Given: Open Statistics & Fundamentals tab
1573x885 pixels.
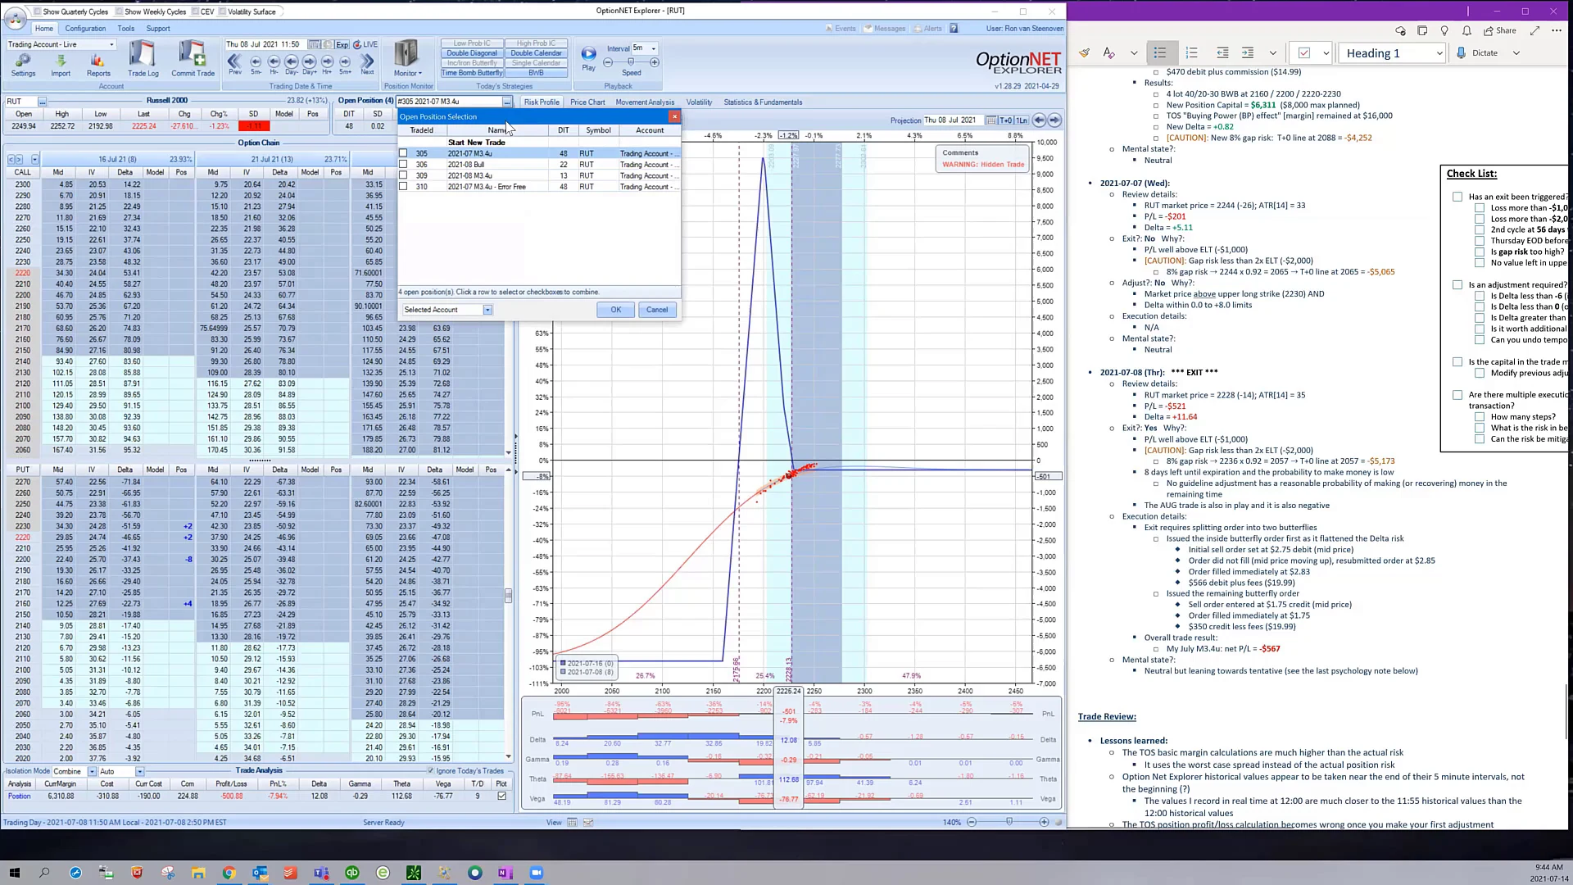Looking at the screenshot, I should tap(763, 102).
